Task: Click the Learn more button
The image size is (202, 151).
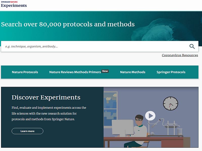Action: pyautogui.click(x=28, y=131)
